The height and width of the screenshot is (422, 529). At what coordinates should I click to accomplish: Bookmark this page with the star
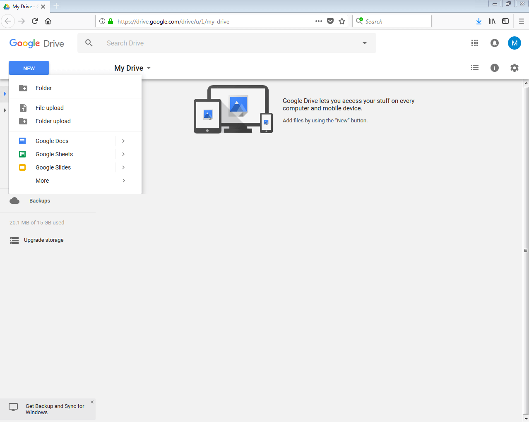click(342, 21)
